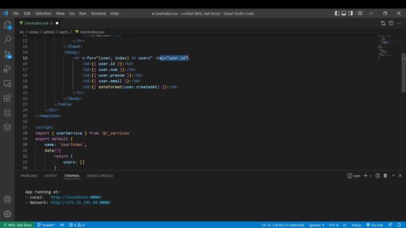Image resolution: width=406 pixels, height=228 pixels.
Task: Change language mode Vue.js
Action: [x=357, y=225]
